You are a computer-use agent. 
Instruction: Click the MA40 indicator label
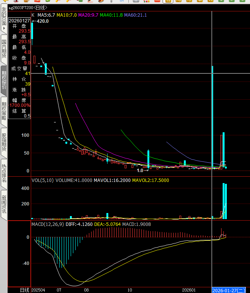[111, 15]
